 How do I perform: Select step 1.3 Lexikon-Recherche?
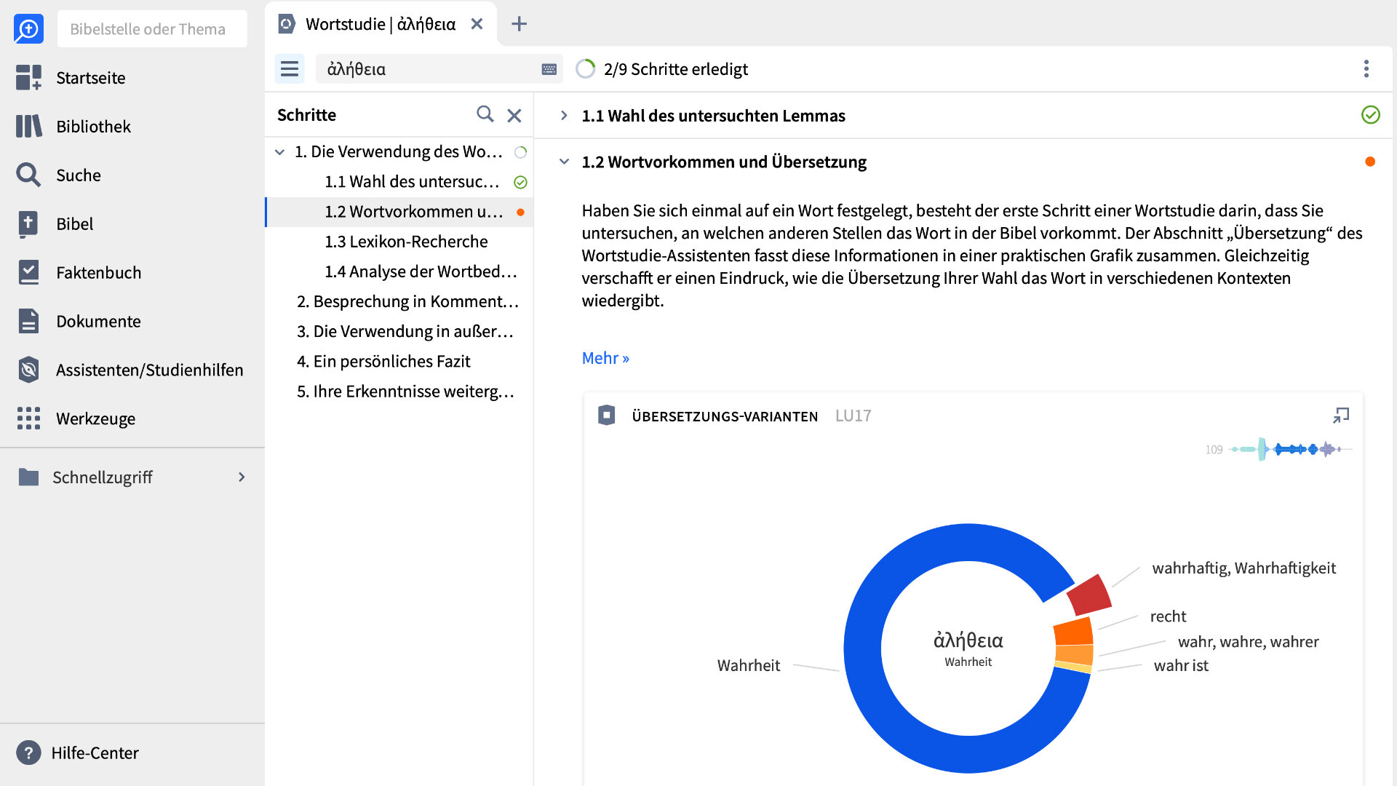click(406, 242)
